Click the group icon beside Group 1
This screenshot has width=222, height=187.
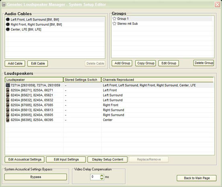pos(114,19)
